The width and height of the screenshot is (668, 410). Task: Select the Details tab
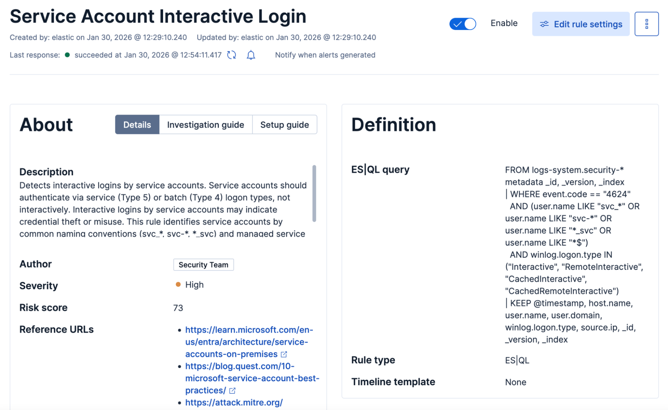[137, 125]
